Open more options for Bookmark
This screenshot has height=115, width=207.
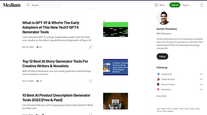tap(201, 89)
